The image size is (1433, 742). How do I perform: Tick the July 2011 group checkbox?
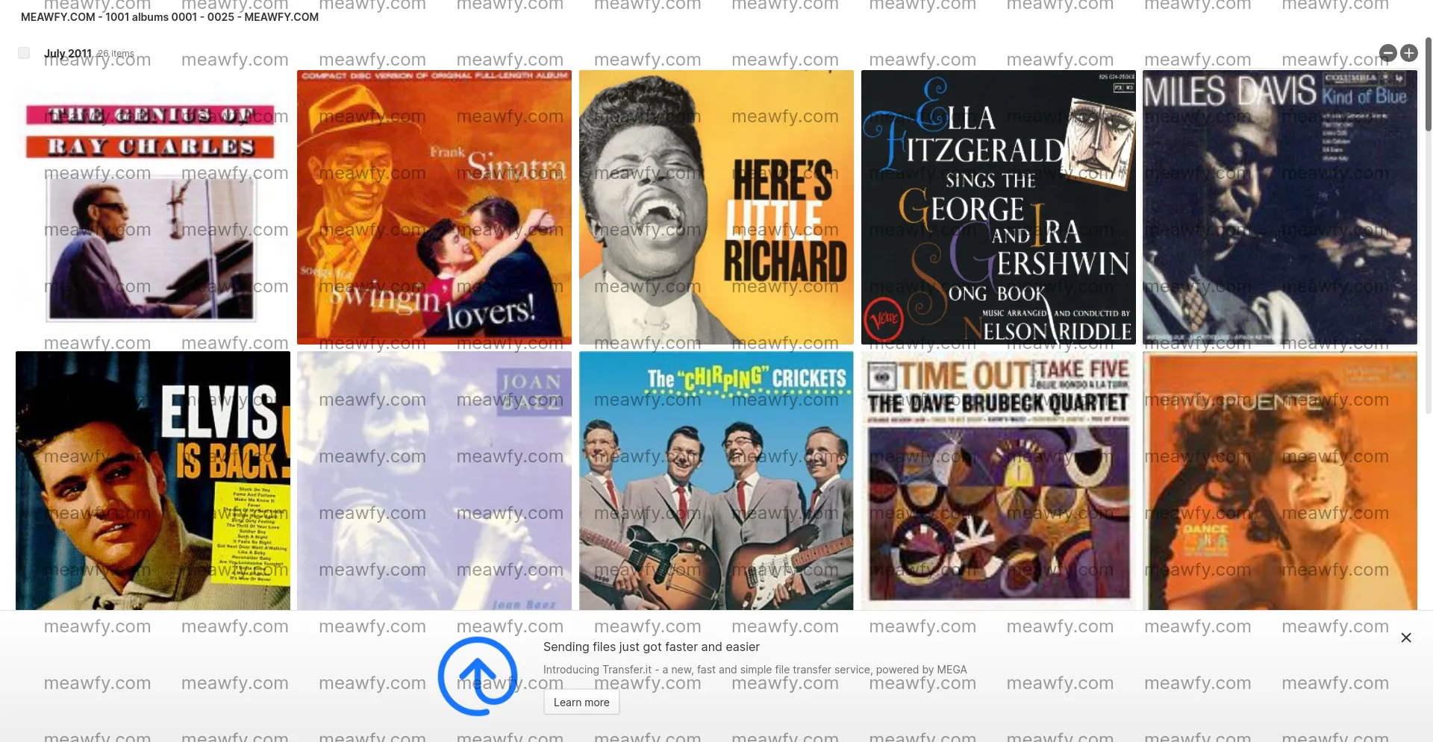(24, 53)
